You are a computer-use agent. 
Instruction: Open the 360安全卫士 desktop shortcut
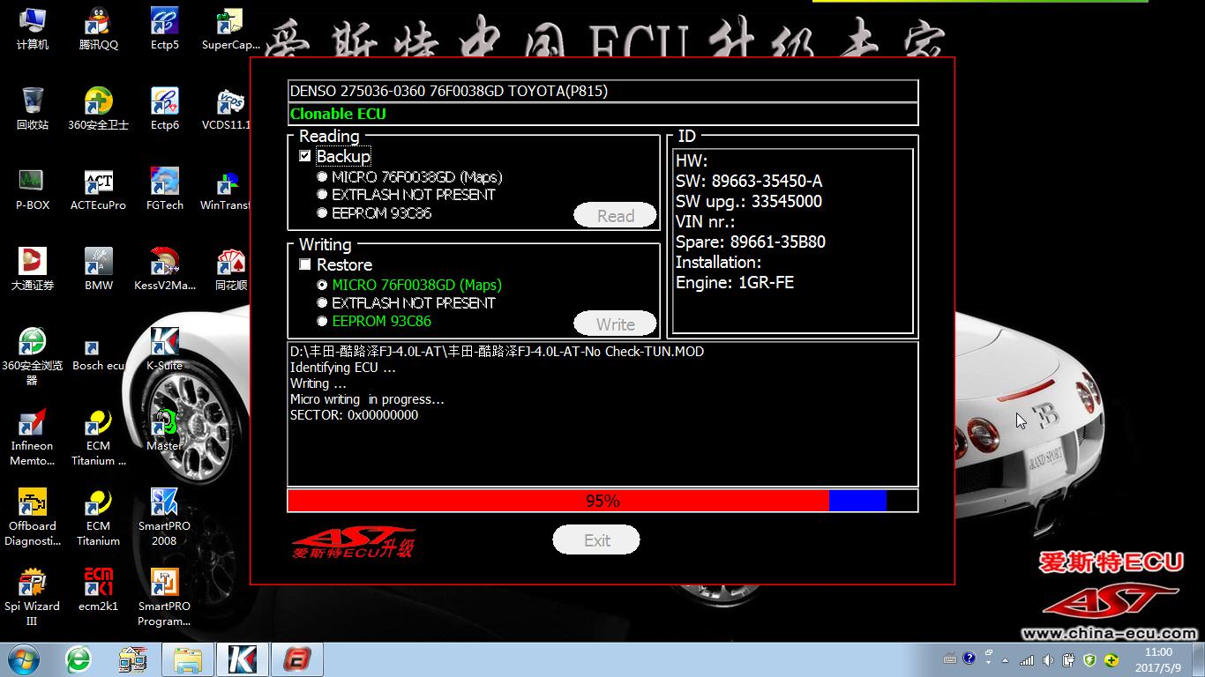(x=98, y=108)
